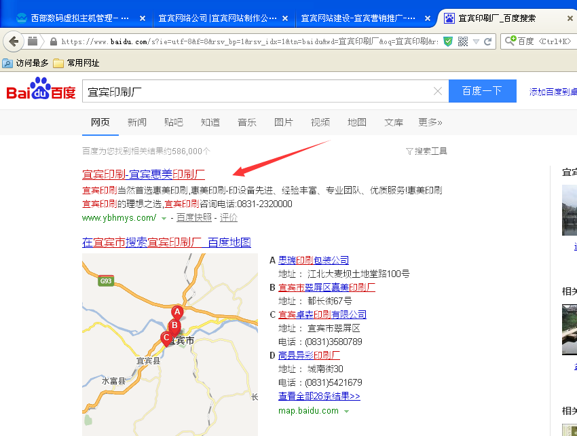Open the 宜宾卓森印刷有限公司 listing
This screenshot has width=577, height=436.
pos(322,314)
